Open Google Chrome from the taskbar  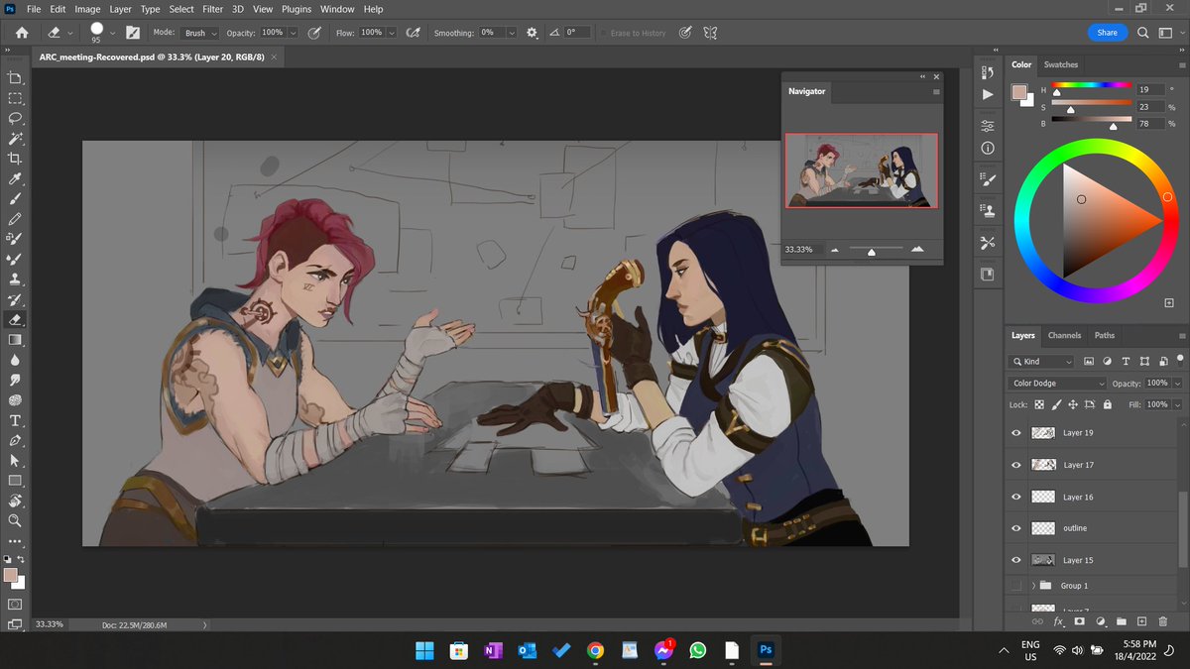pyautogui.click(x=595, y=650)
